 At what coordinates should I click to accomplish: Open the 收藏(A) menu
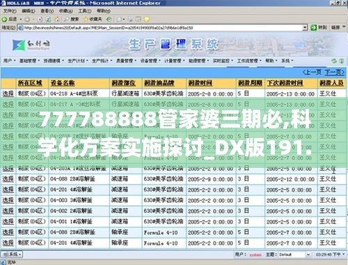tap(66, 11)
